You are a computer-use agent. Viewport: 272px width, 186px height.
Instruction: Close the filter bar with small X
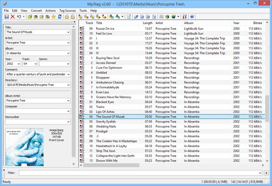[x=4, y=170]
